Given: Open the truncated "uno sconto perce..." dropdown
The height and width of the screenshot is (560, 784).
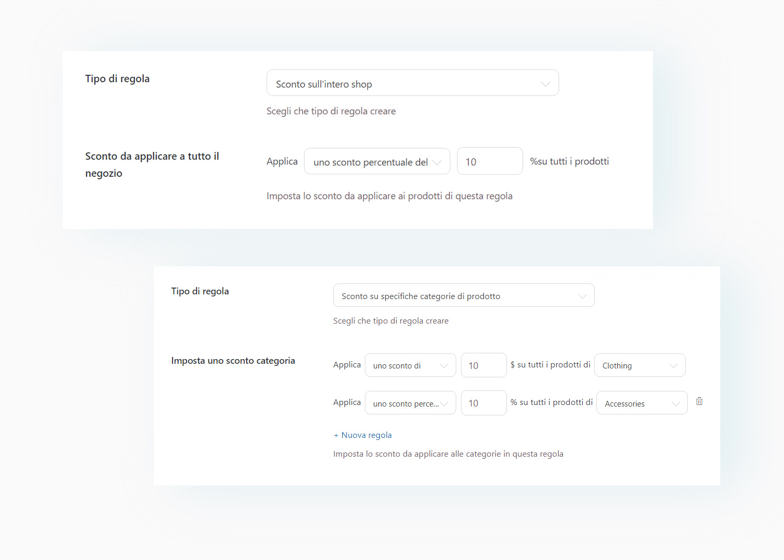Looking at the screenshot, I should [x=410, y=403].
